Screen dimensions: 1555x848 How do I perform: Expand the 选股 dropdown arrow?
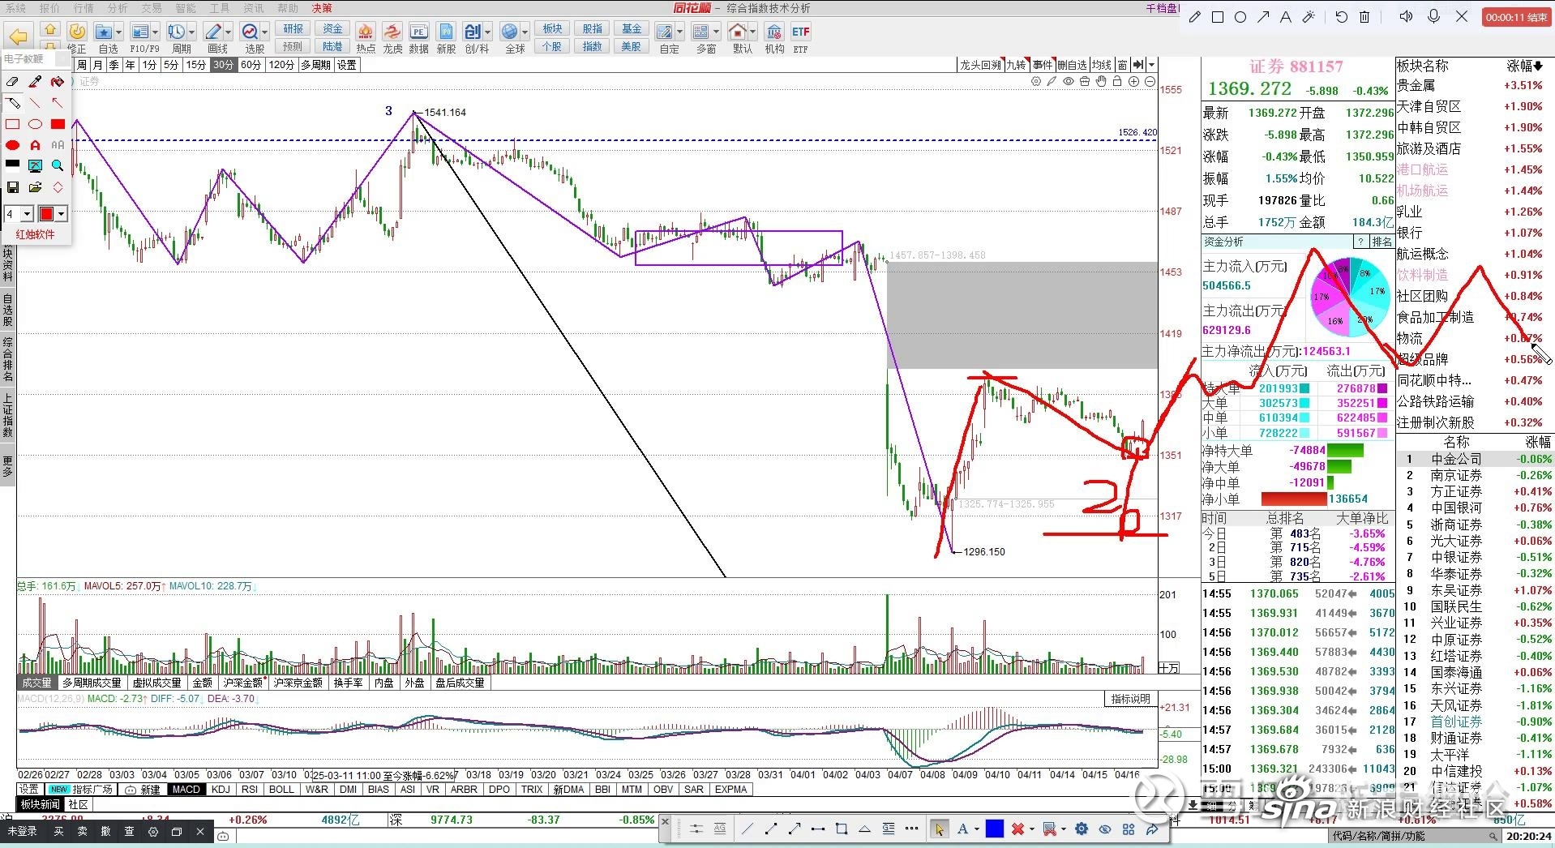point(266,32)
